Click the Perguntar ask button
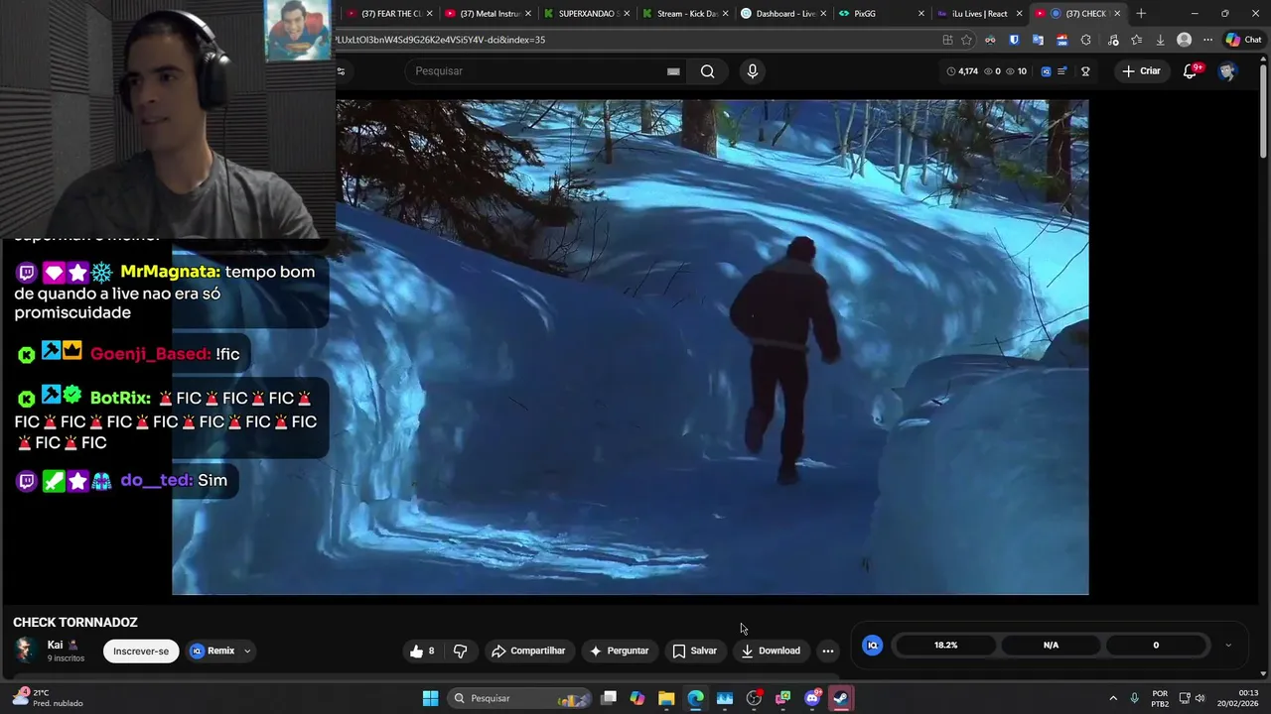This screenshot has height=714, width=1271. coord(618,651)
